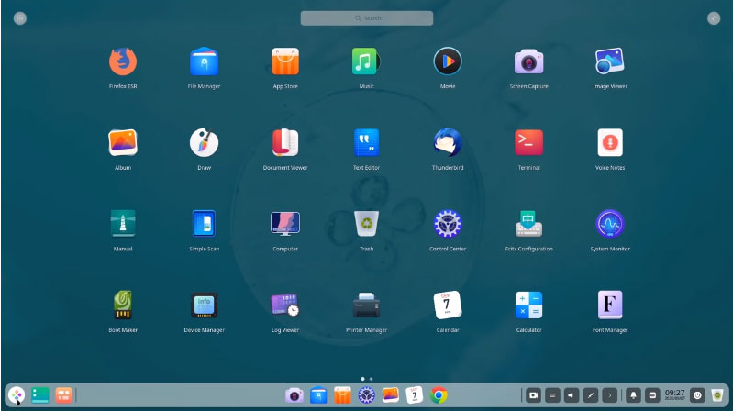The image size is (733, 411).
Task: Open Voice Notes
Action: click(610, 142)
